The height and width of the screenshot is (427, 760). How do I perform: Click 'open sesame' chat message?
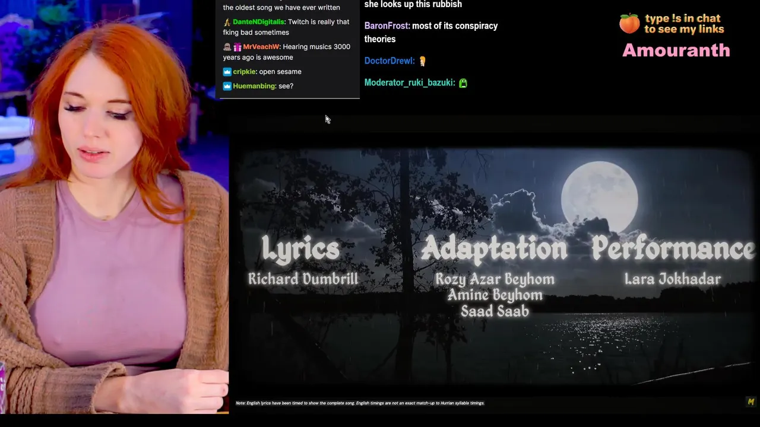(280, 72)
